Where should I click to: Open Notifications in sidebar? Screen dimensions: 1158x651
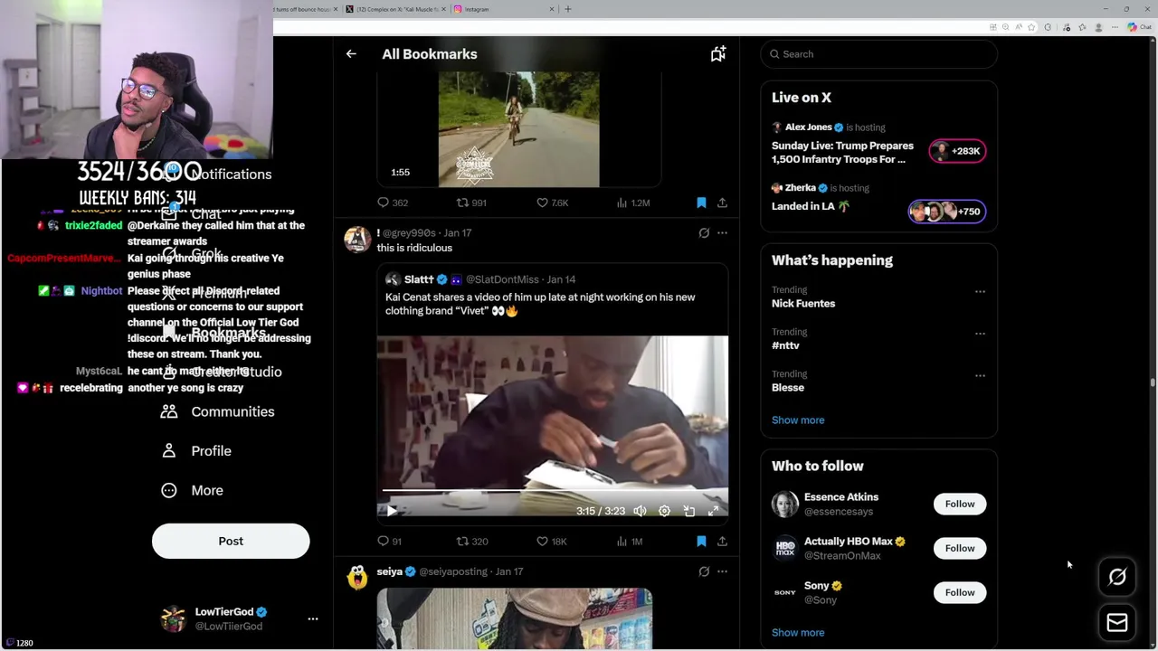[x=217, y=175]
